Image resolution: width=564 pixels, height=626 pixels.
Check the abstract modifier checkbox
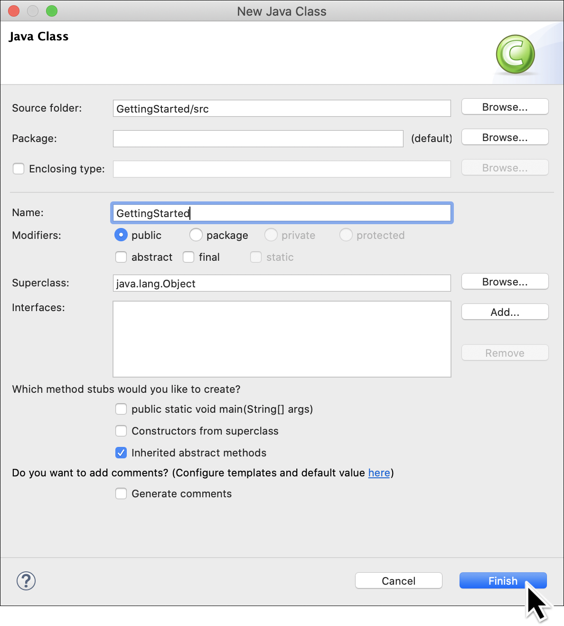coord(121,257)
